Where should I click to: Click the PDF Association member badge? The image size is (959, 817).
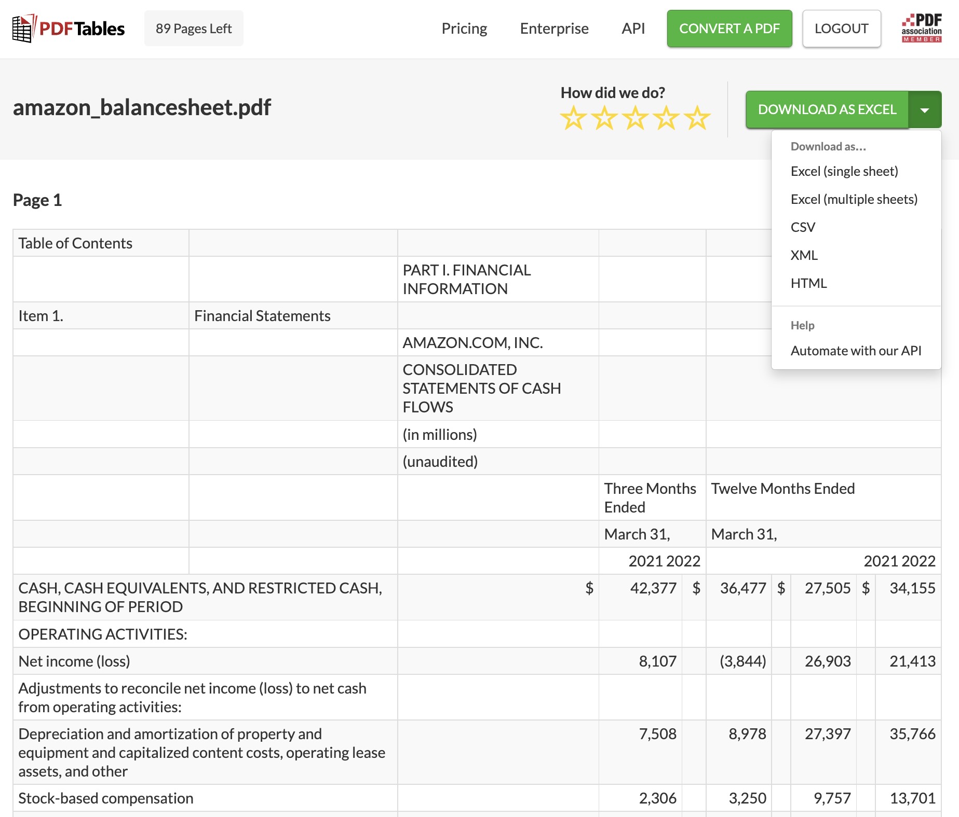[921, 28]
